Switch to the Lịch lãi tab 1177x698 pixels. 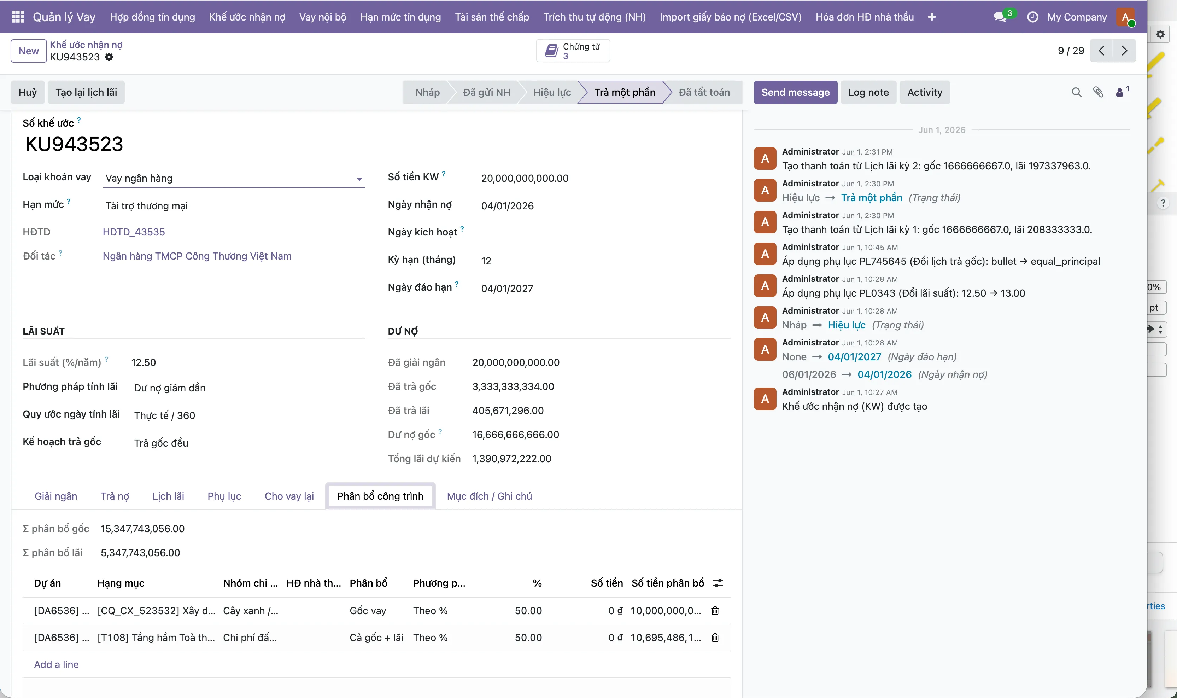pyautogui.click(x=168, y=496)
